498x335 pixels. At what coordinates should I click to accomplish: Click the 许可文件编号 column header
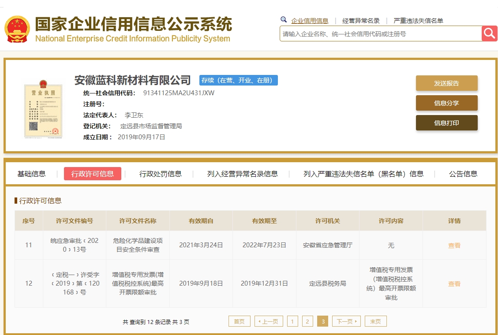74,221
